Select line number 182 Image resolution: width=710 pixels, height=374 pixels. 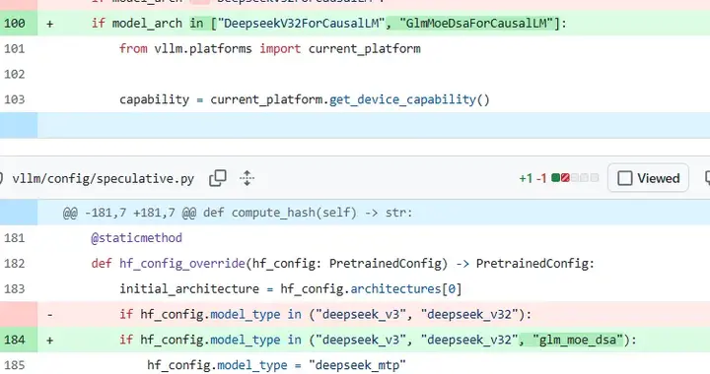[15, 263]
